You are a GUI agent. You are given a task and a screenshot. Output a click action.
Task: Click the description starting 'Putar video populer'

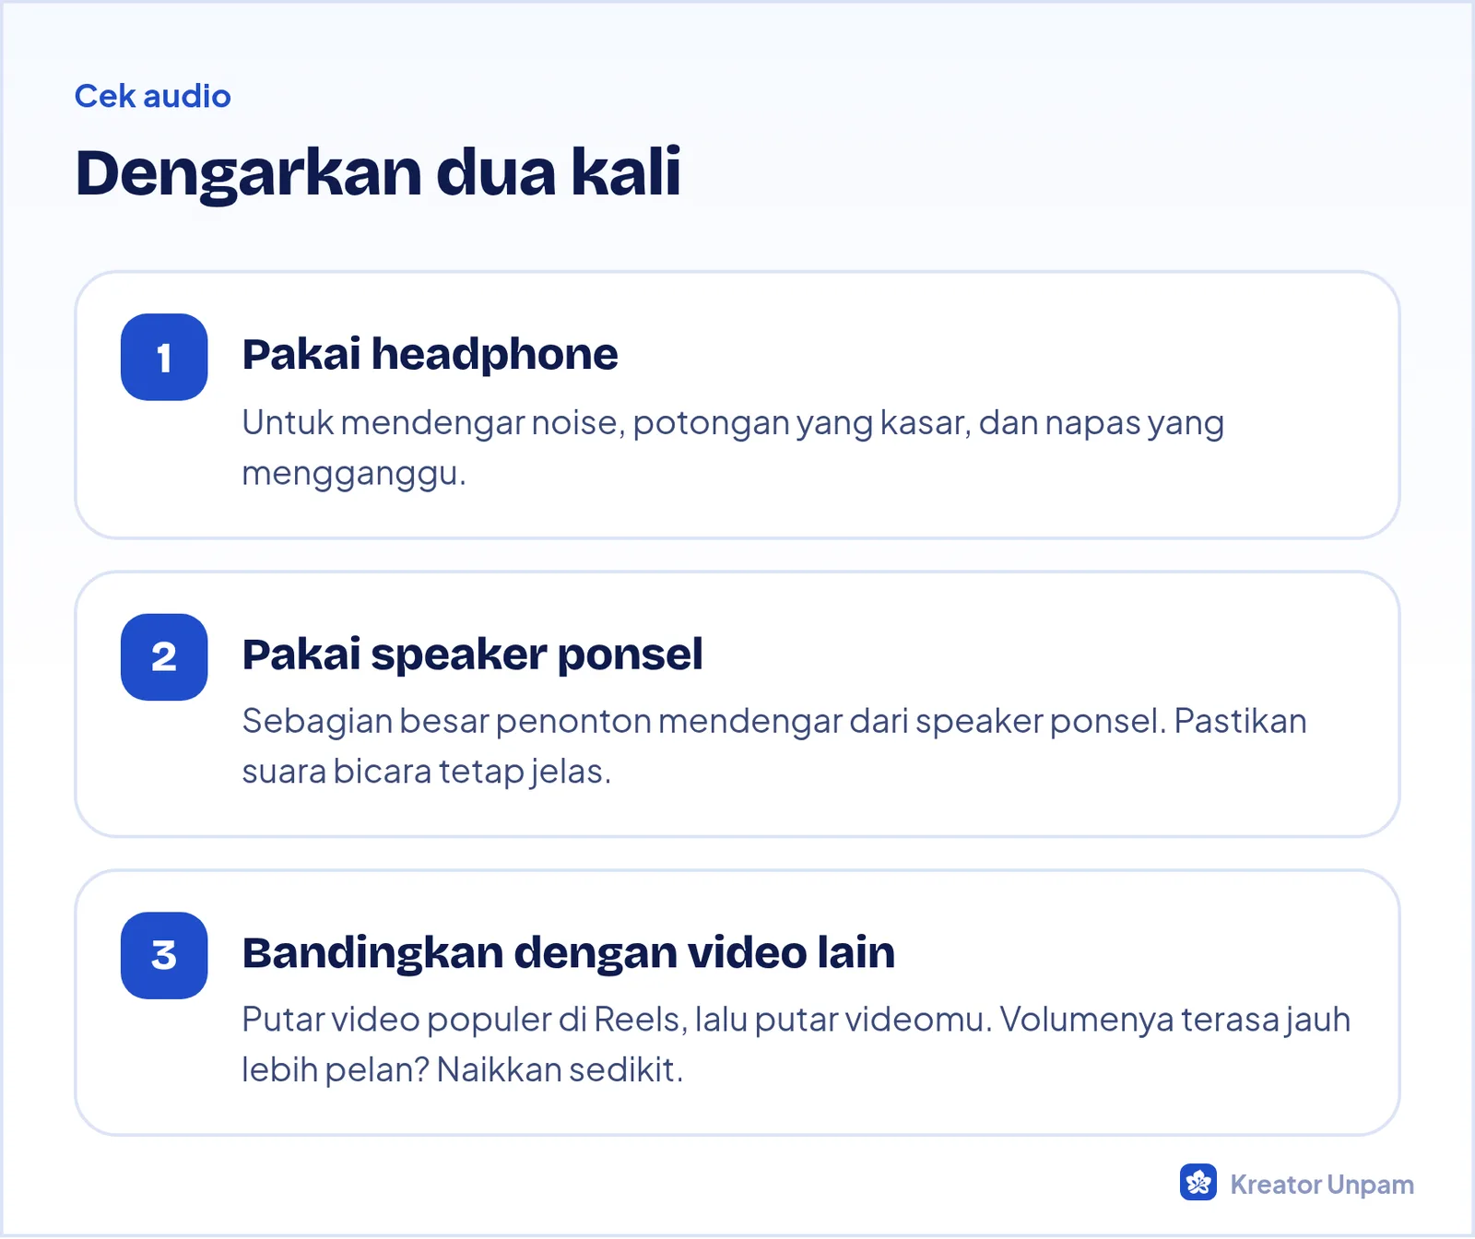click(796, 1044)
